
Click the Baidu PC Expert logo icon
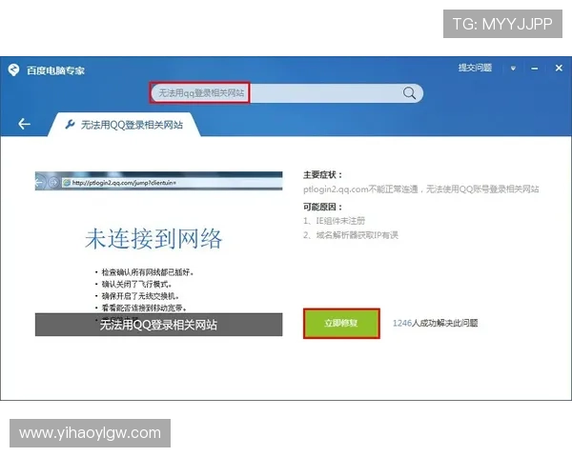click(14, 70)
